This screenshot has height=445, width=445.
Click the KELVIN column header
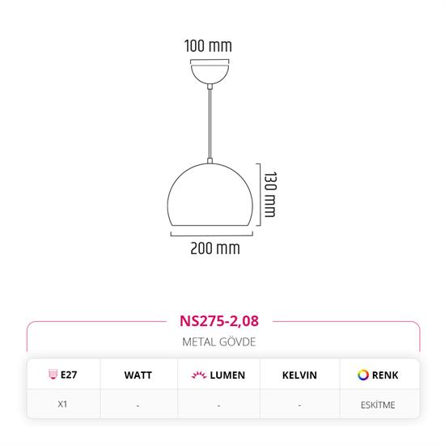299,375
